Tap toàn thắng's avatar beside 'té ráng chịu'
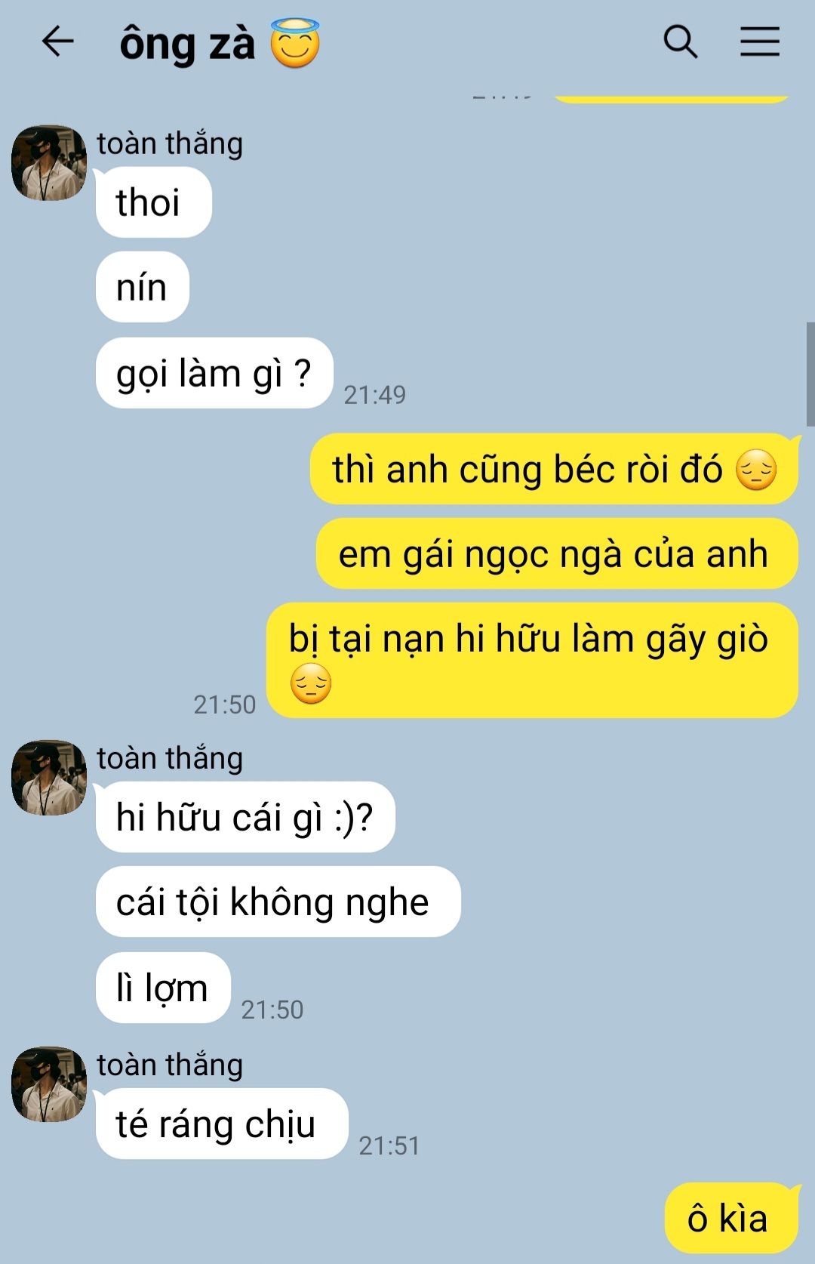Image resolution: width=815 pixels, height=1264 pixels. tap(49, 1084)
